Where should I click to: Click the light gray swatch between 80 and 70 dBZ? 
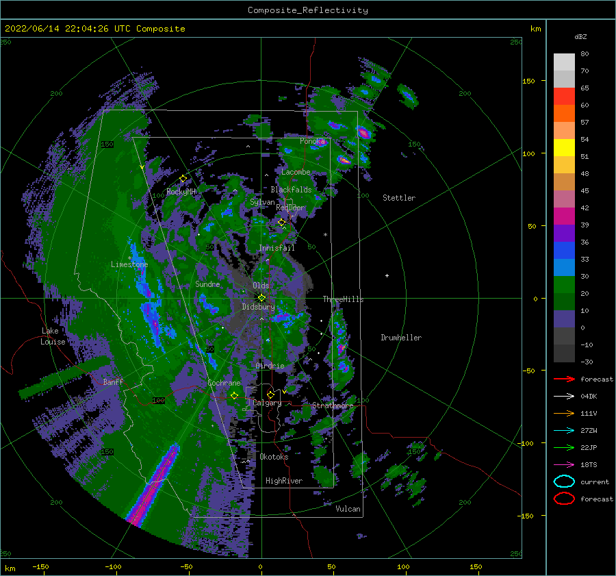(564, 62)
